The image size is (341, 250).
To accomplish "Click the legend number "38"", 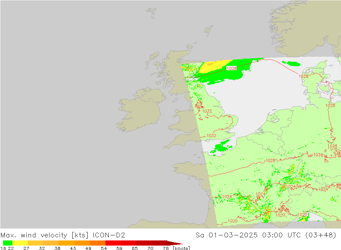I will [x=57, y=248].
